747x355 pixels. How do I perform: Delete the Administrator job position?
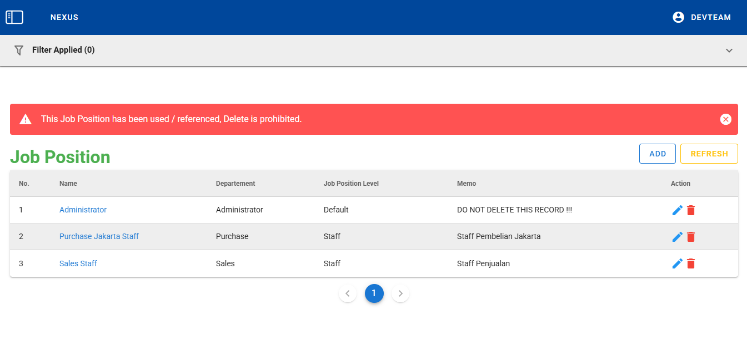691,210
